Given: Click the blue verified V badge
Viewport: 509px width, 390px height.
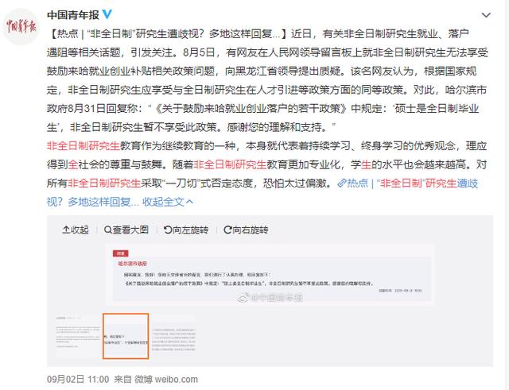Looking at the screenshot, I should point(107,14).
